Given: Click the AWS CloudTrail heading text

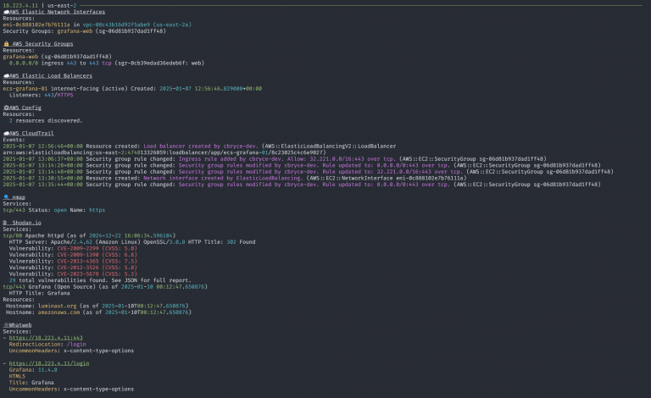Looking at the screenshot, I should 31,134.
